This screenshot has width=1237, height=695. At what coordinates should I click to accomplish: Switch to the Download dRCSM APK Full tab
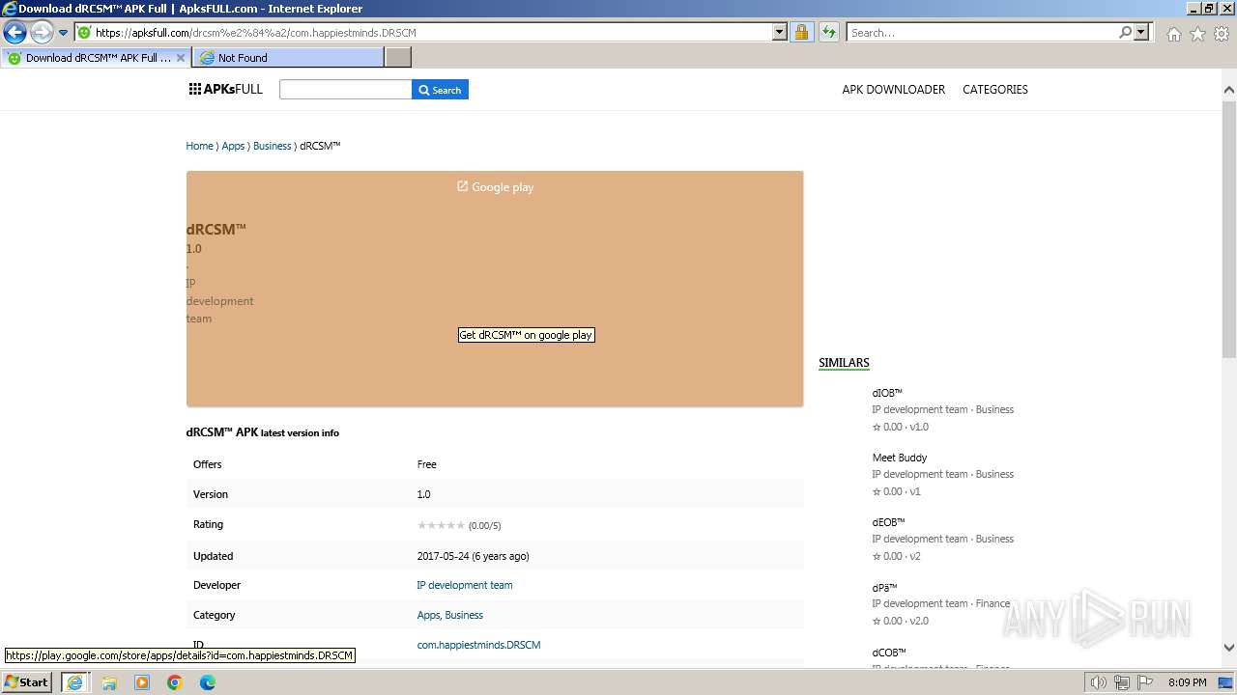[97, 58]
